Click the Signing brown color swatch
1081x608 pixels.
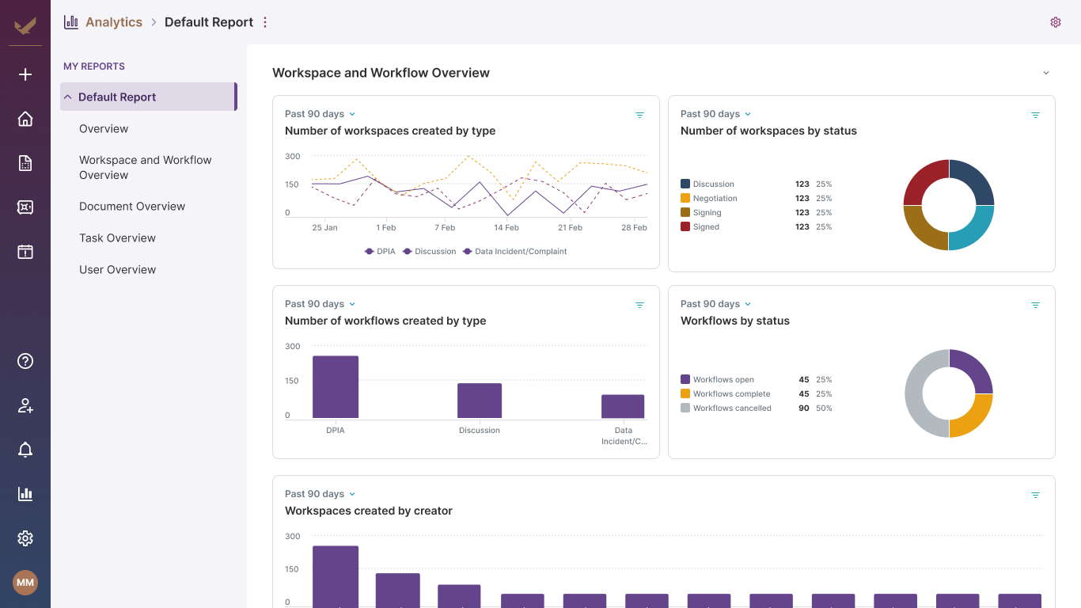point(685,212)
